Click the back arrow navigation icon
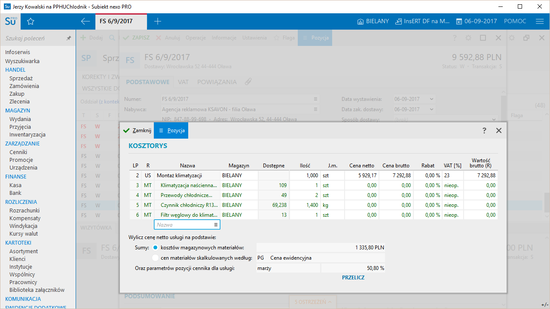The width and height of the screenshot is (550, 309). 86,21
